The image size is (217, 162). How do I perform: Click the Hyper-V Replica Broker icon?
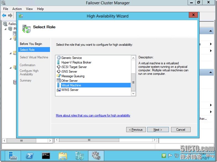click(x=58, y=62)
